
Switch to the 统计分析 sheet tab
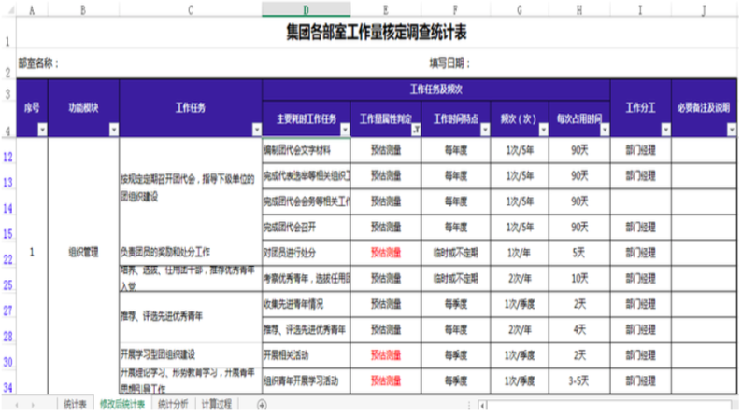click(x=173, y=404)
